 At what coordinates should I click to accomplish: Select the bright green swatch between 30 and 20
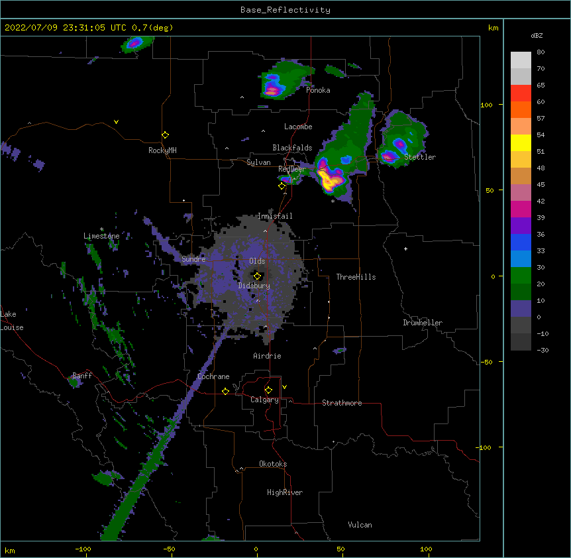tap(521, 276)
